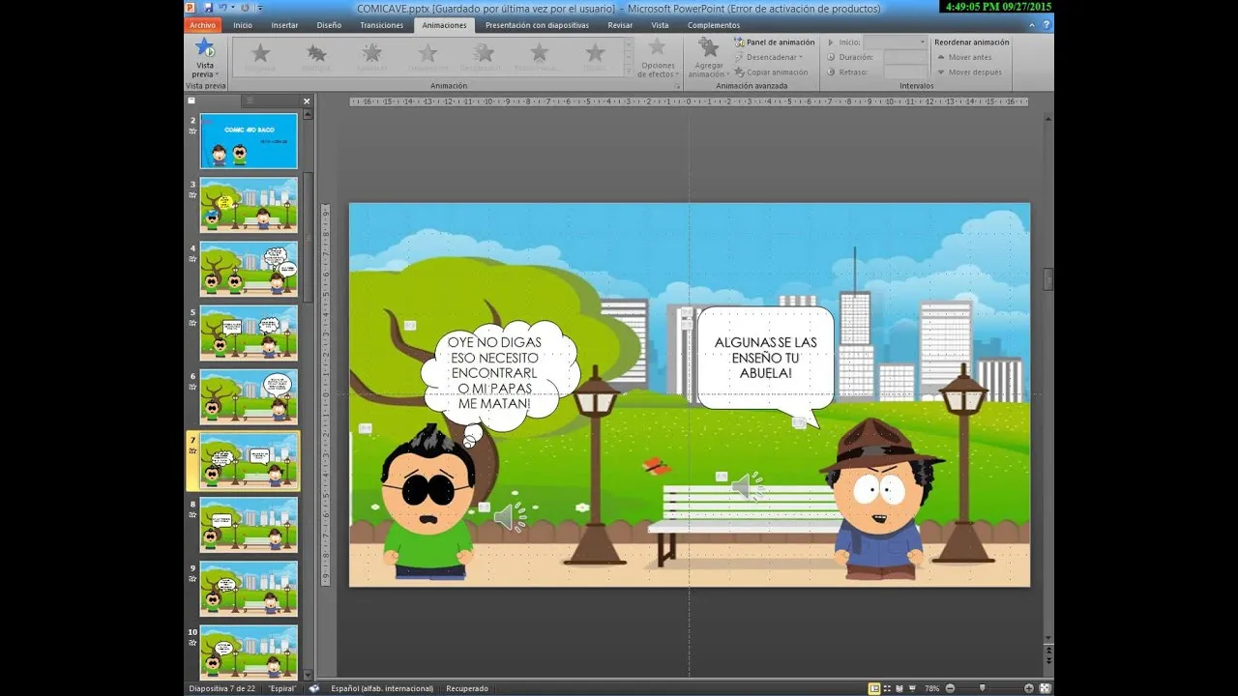Screen dimensions: 1238x696
Task: Select the character in the green shirt
Action: coord(427,503)
